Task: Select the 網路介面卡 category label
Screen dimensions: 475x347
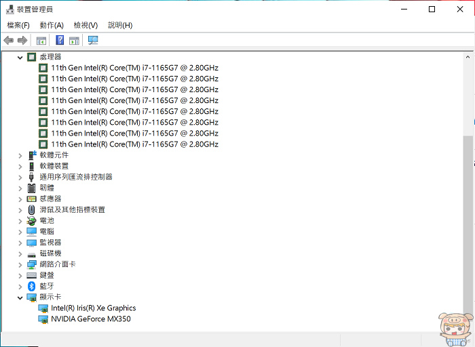Action: tap(58, 264)
